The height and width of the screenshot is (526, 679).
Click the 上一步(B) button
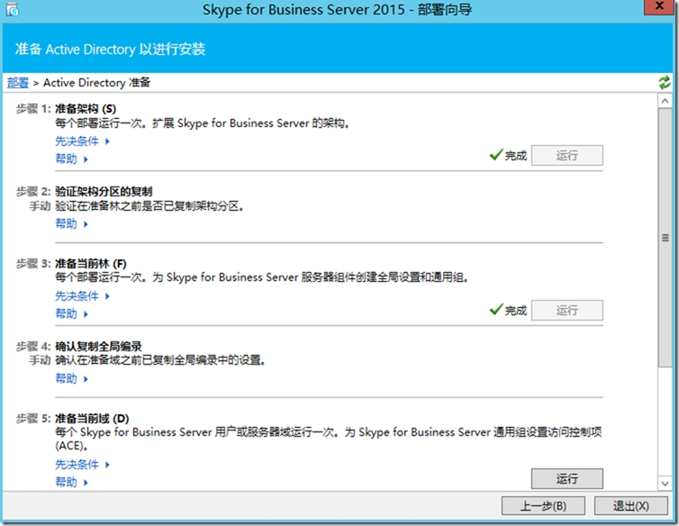tap(543, 505)
